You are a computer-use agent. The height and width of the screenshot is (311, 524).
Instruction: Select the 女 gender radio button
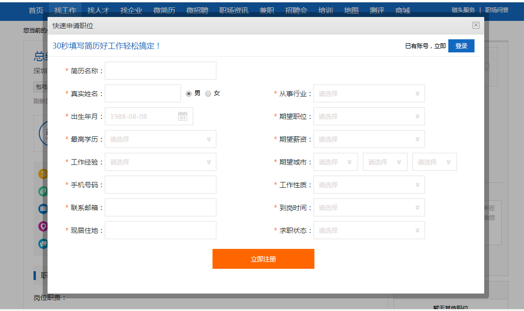[x=208, y=94]
